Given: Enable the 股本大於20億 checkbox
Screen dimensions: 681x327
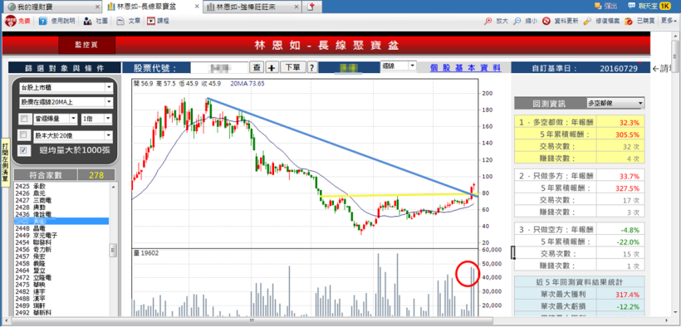Looking at the screenshot, I should pos(24,134).
